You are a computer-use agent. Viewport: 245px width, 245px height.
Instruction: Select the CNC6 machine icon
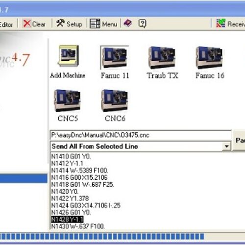pos(115,105)
